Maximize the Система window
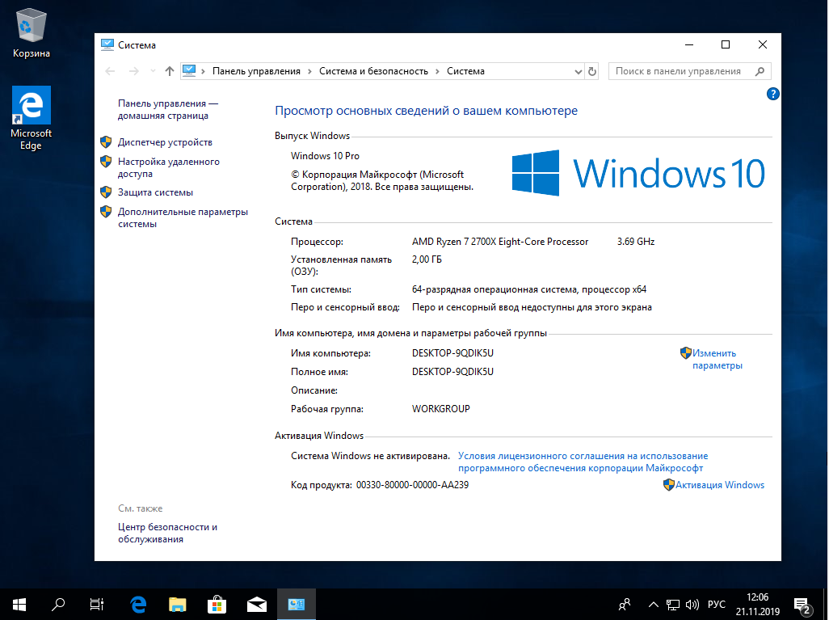Image resolution: width=829 pixels, height=620 pixels. 726,45
